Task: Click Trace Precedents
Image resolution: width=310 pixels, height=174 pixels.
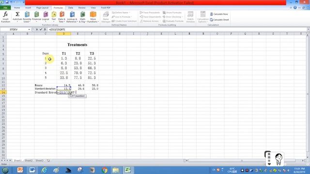Action: coord(150,13)
